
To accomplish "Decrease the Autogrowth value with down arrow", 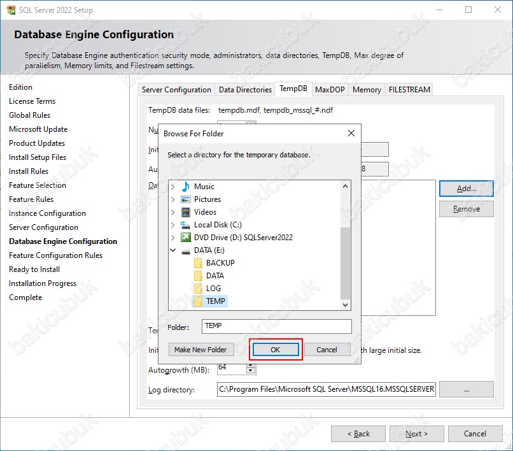I will (251, 371).
